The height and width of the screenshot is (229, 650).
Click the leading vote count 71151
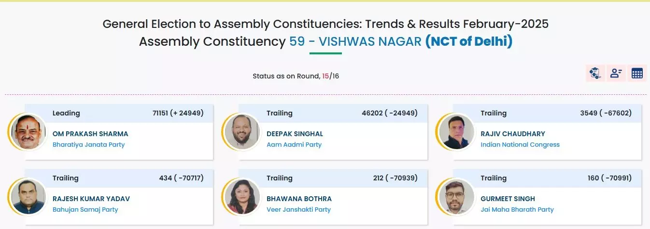pos(160,113)
